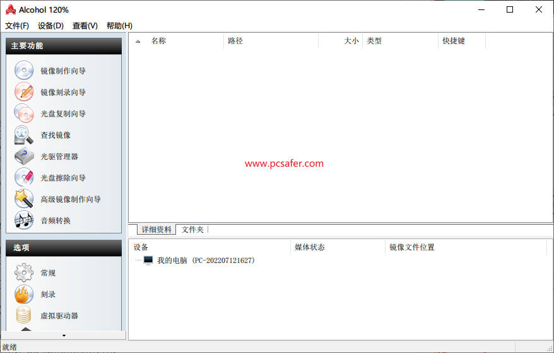Select the 光盘擦除向导 eraser icon
This screenshot has height=353, width=554.
[x=24, y=177]
